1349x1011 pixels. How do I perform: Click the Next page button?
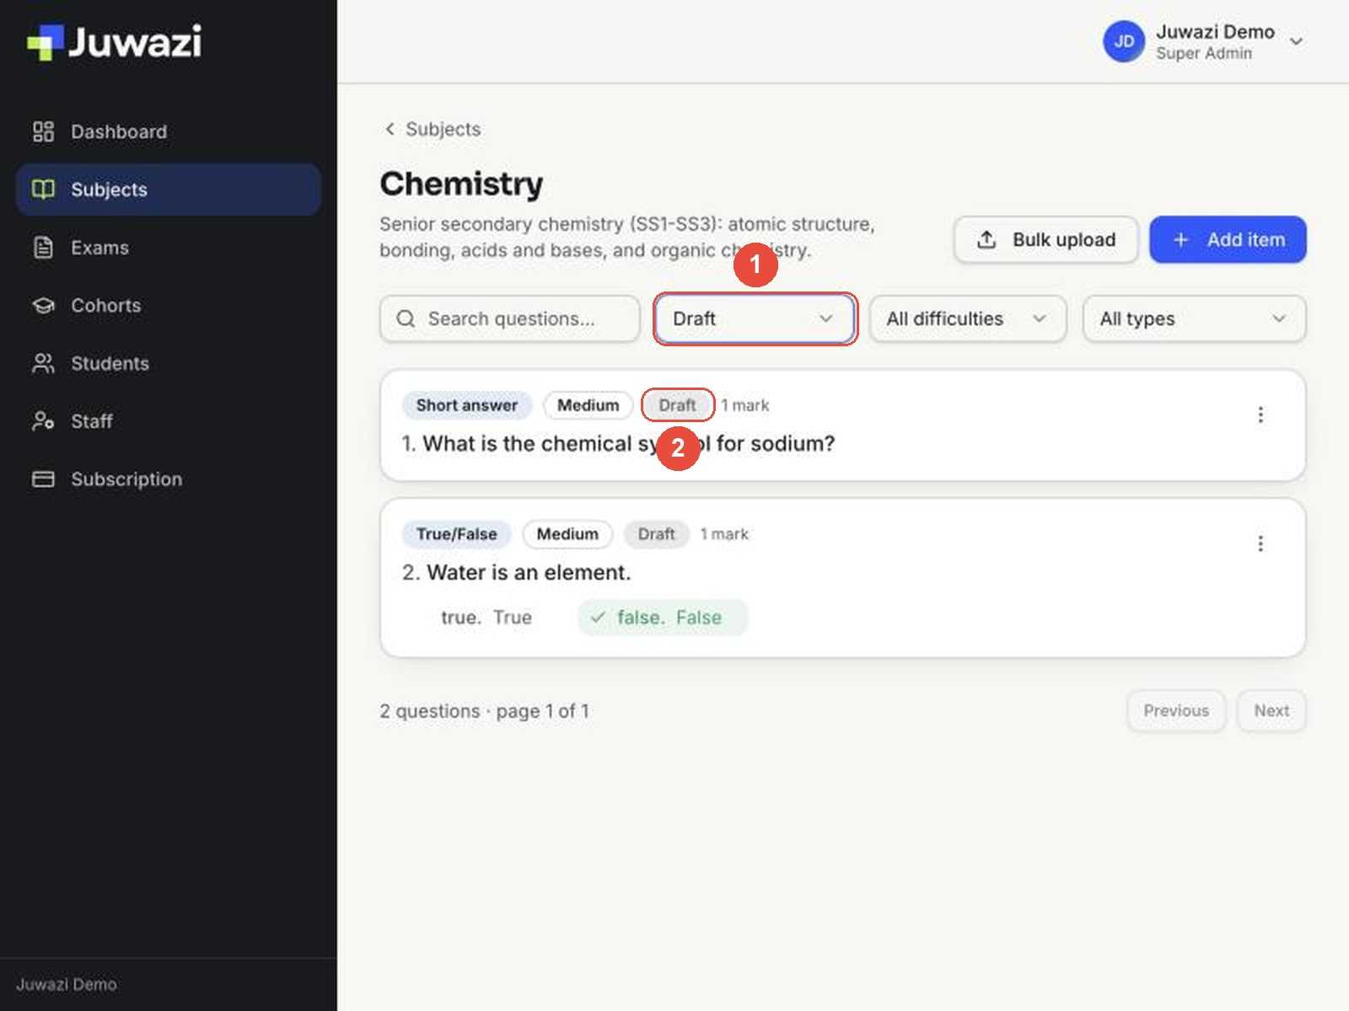pos(1271,711)
